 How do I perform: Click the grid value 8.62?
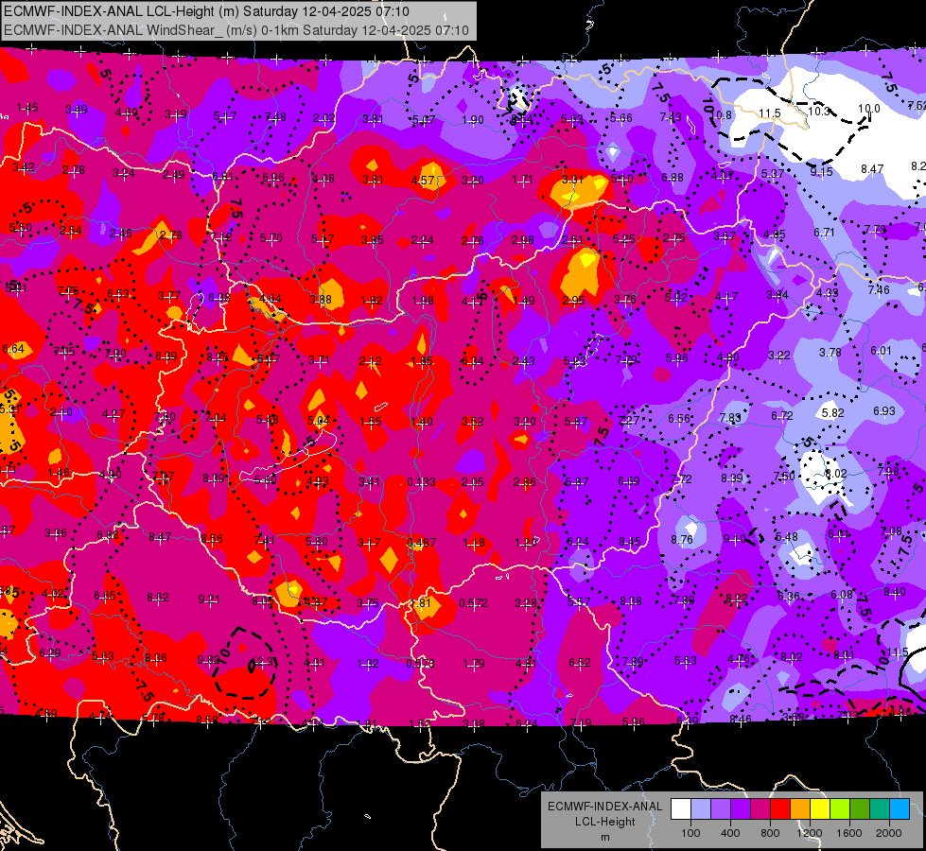coord(158,597)
